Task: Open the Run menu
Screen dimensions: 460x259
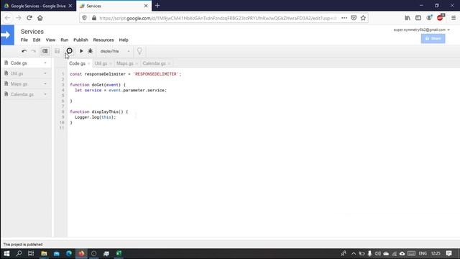Action: click(x=65, y=40)
